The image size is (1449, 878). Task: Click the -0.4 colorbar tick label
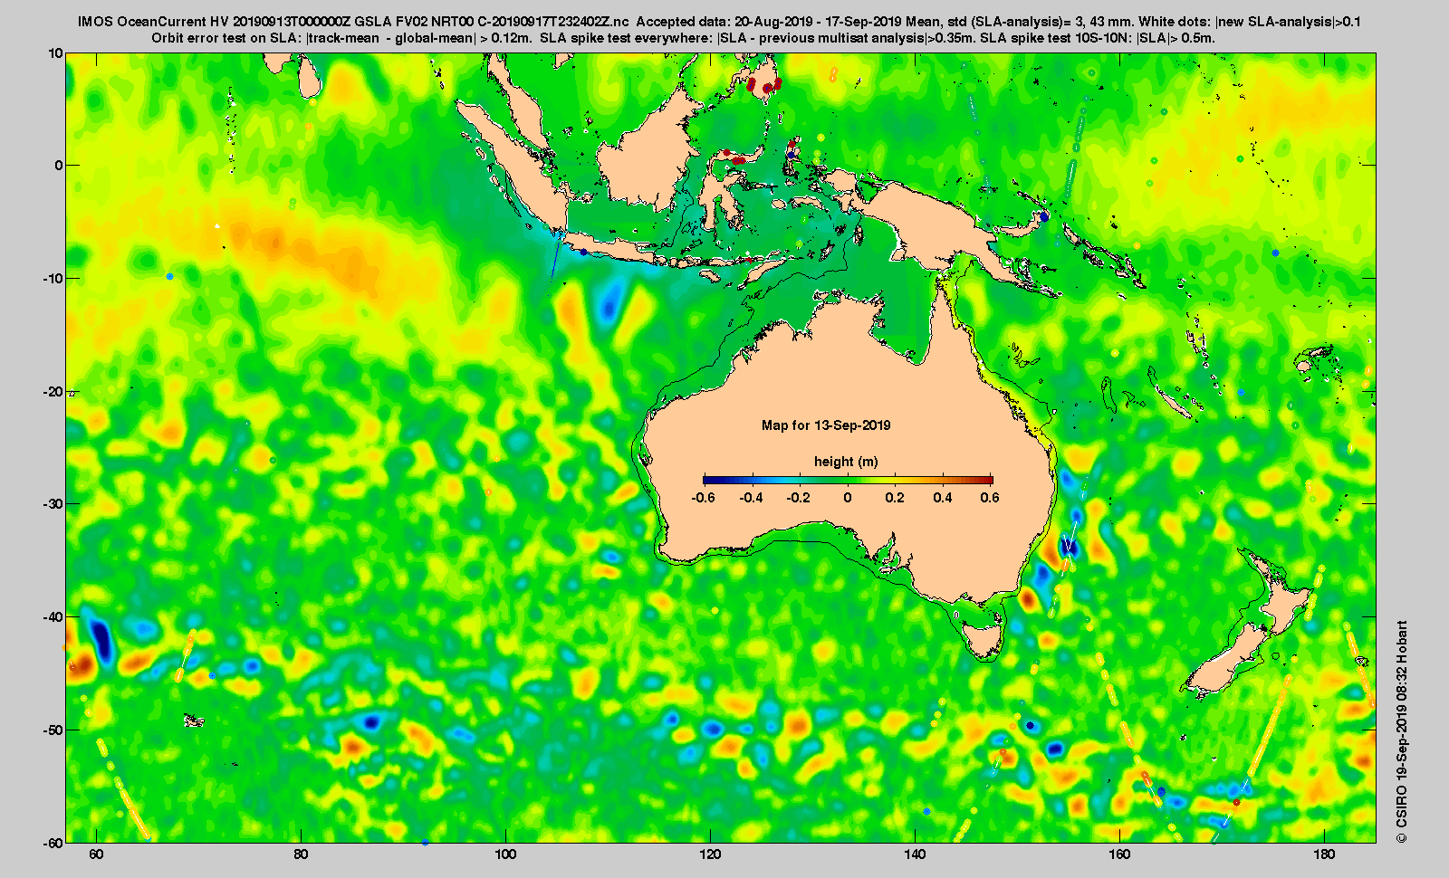pos(751,498)
